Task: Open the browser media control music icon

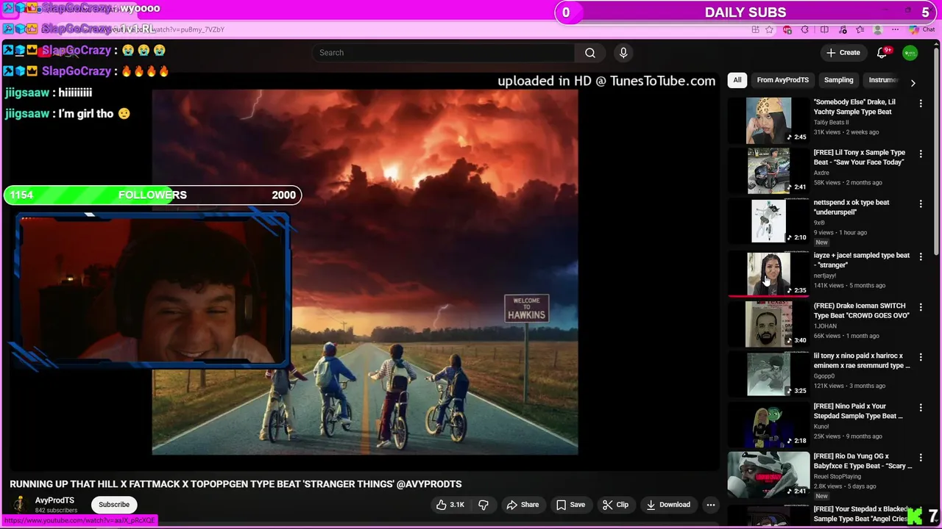Action: (843, 29)
